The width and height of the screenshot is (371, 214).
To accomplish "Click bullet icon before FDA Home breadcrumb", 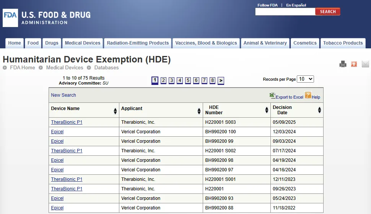I will (5, 68).
